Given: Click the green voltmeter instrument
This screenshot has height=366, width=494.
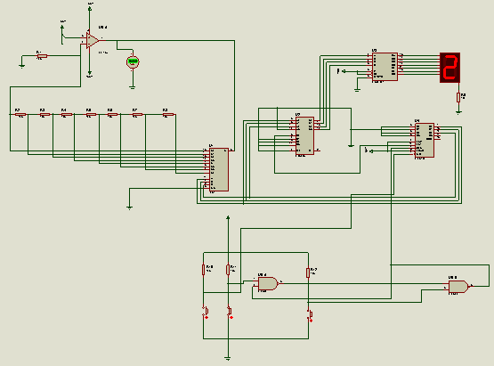Looking at the screenshot, I should [133, 61].
